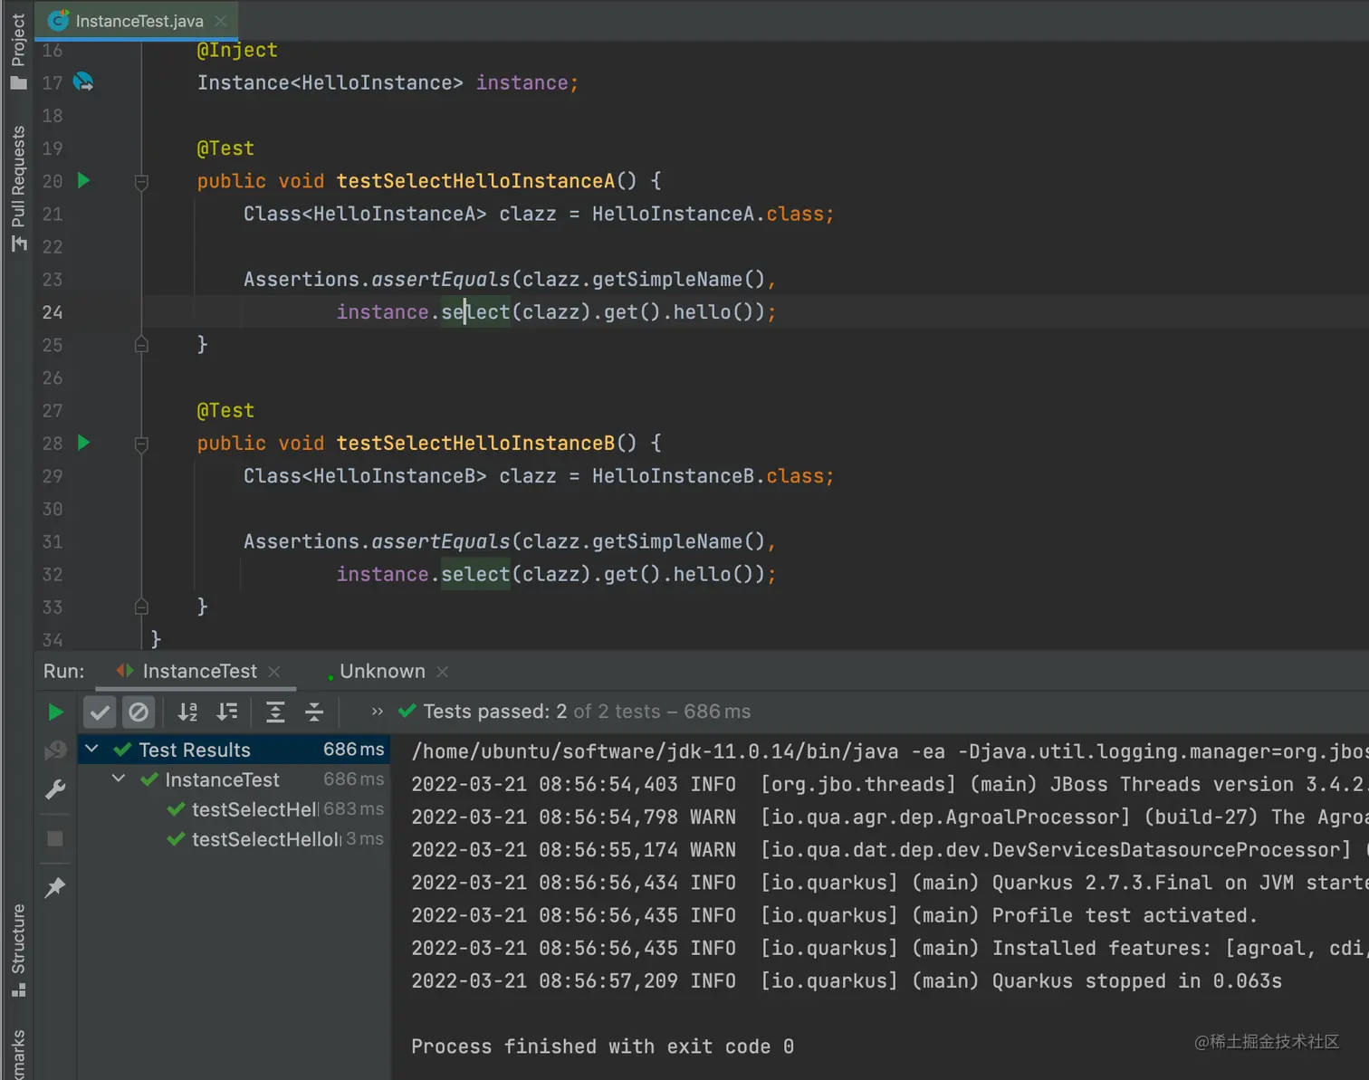
Task: Toggle Show Ignored tests filter
Action: pos(139,712)
